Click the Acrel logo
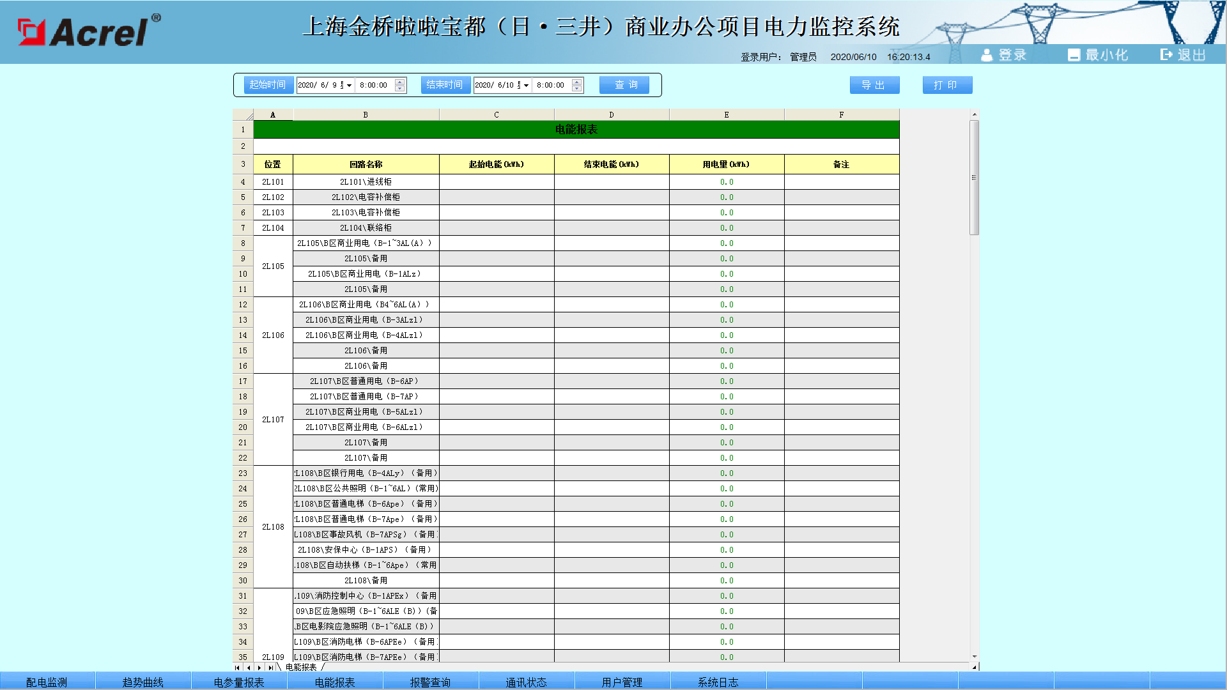This screenshot has width=1227, height=690. tap(89, 31)
